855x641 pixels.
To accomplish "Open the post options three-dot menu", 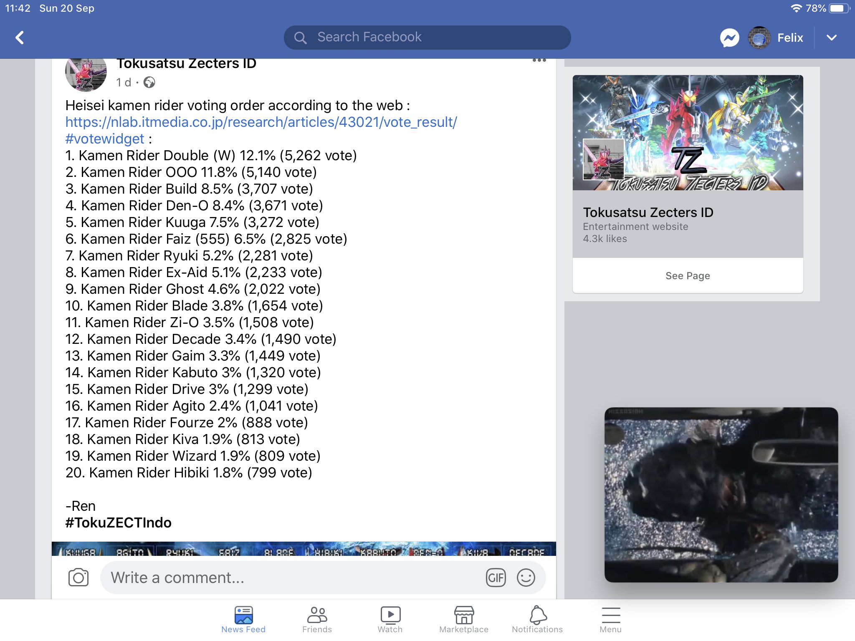I will 539,61.
